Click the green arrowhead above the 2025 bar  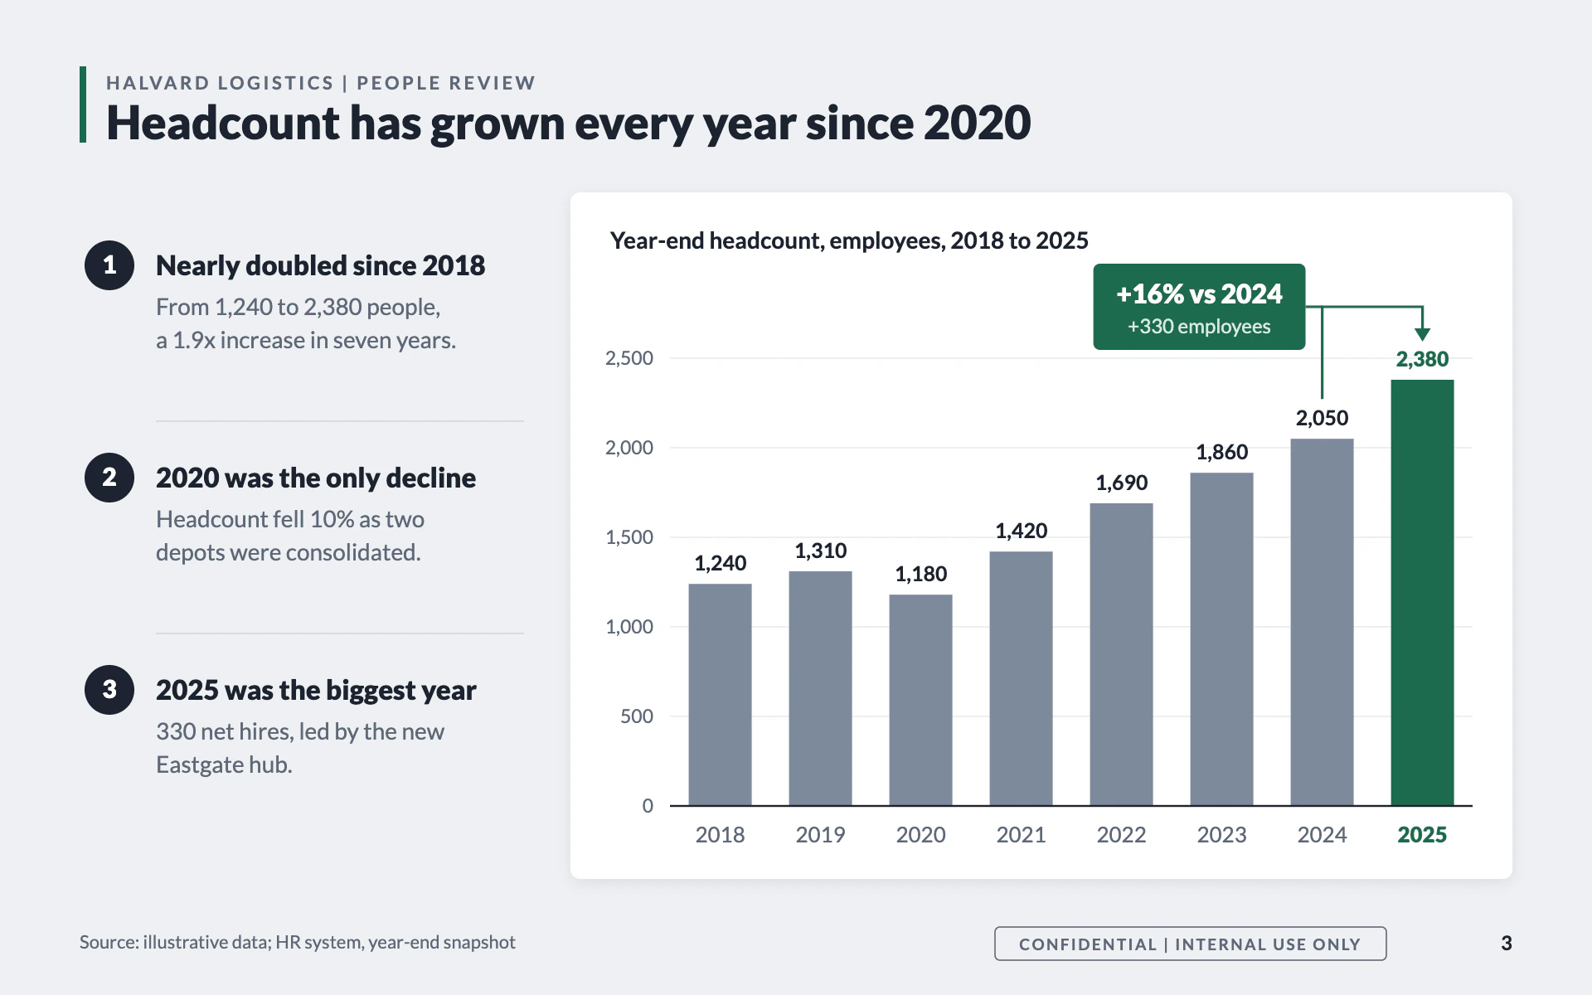pyautogui.click(x=1422, y=334)
